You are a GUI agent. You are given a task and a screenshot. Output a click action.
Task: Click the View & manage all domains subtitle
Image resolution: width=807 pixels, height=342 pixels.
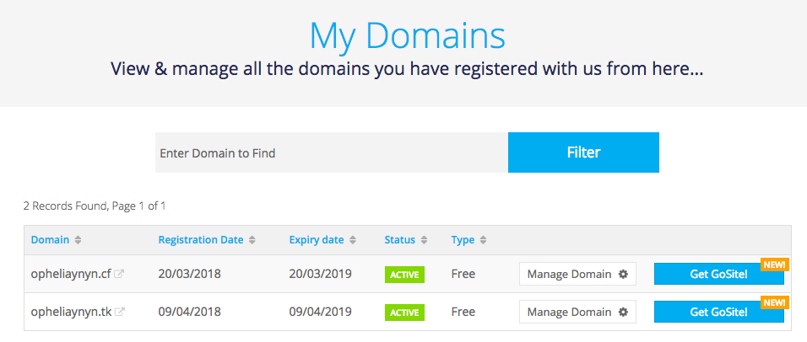pyautogui.click(x=407, y=68)
